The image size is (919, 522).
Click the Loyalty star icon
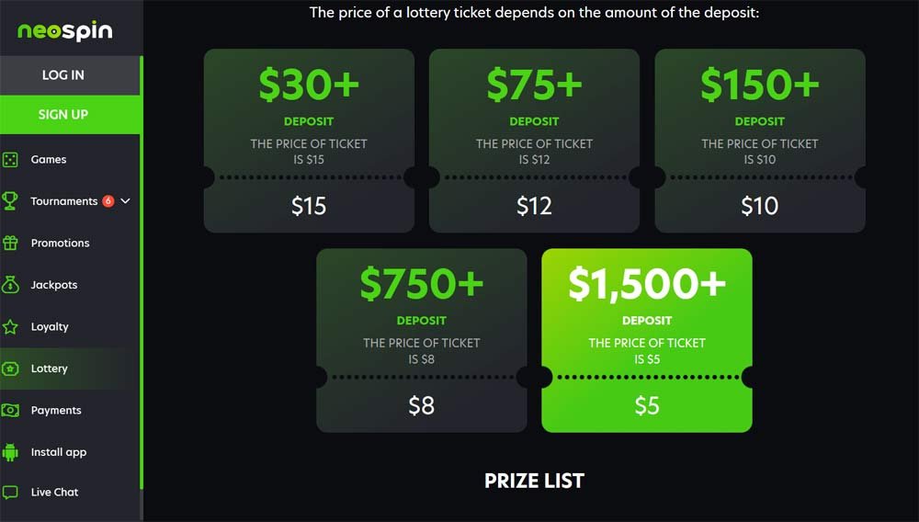10,326
